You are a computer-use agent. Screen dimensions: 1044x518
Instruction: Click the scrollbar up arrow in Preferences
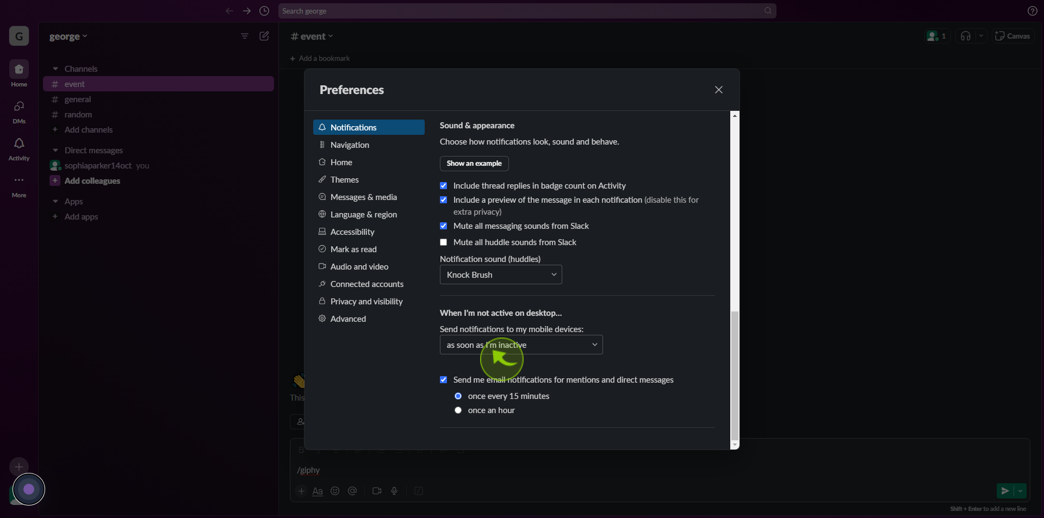coord(735,115)
